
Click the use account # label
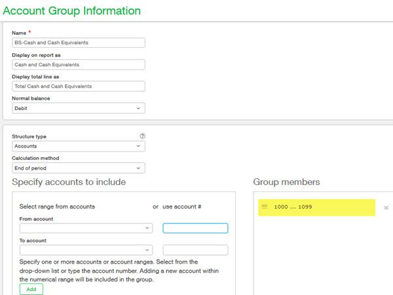(181, 206)
